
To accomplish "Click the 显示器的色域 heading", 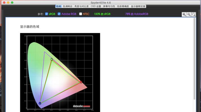I will click(x=30, y=27).
